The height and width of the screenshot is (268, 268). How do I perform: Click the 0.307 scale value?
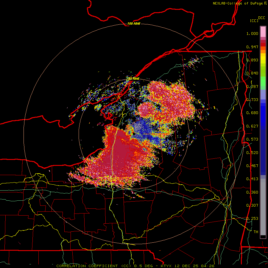tap(252, 205)
